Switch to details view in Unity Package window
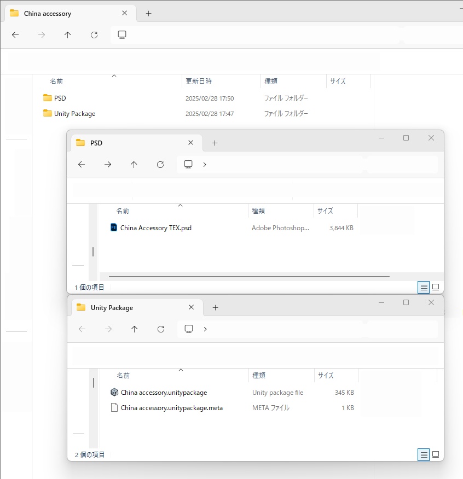Image resolution: width=463 pixels, height=479 pixels. coord(424,454)
